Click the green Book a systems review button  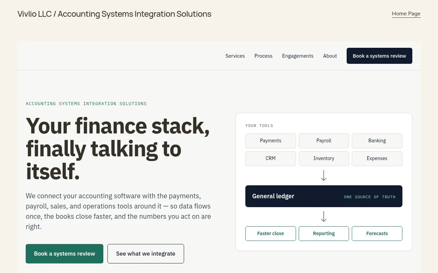64,254
